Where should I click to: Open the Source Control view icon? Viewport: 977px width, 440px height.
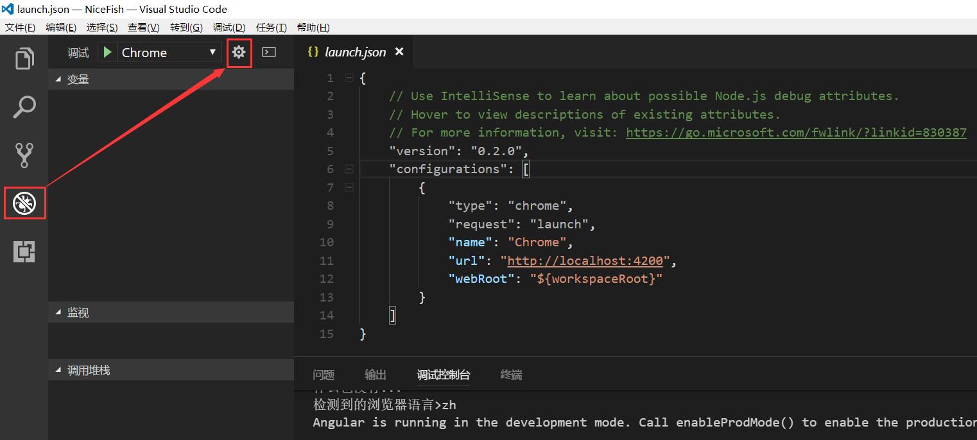point(24,155)
